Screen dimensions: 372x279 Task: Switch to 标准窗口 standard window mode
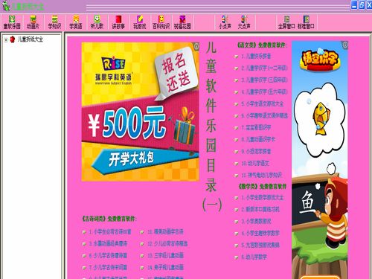(x=306, y=22)
